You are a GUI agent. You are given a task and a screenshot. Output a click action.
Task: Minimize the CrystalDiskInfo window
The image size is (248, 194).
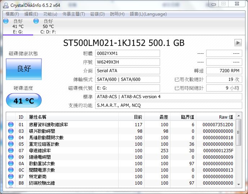tap(214, 4)
